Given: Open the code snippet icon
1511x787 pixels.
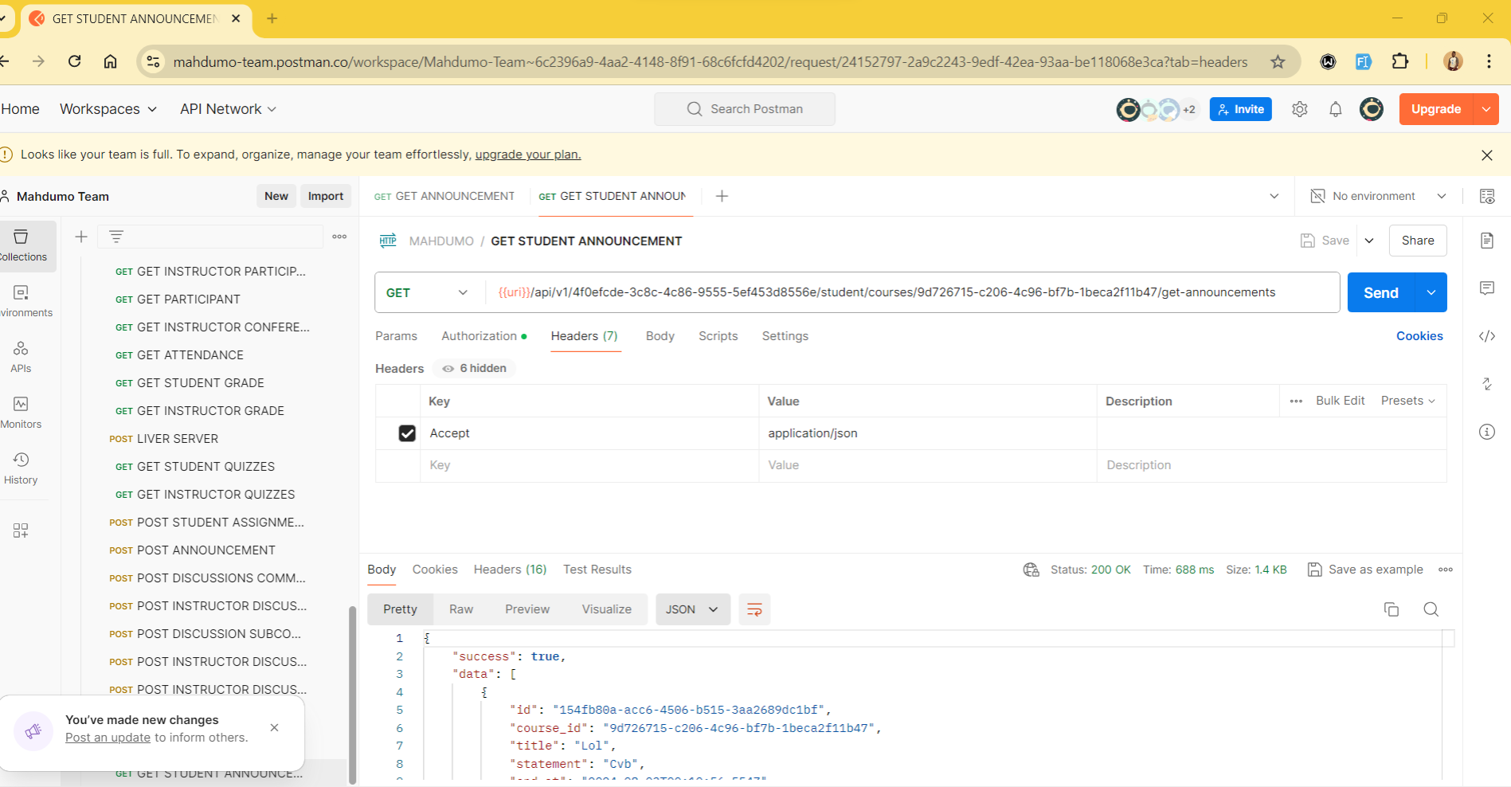Looking at the screenshot, I should tap(1487, 336).
